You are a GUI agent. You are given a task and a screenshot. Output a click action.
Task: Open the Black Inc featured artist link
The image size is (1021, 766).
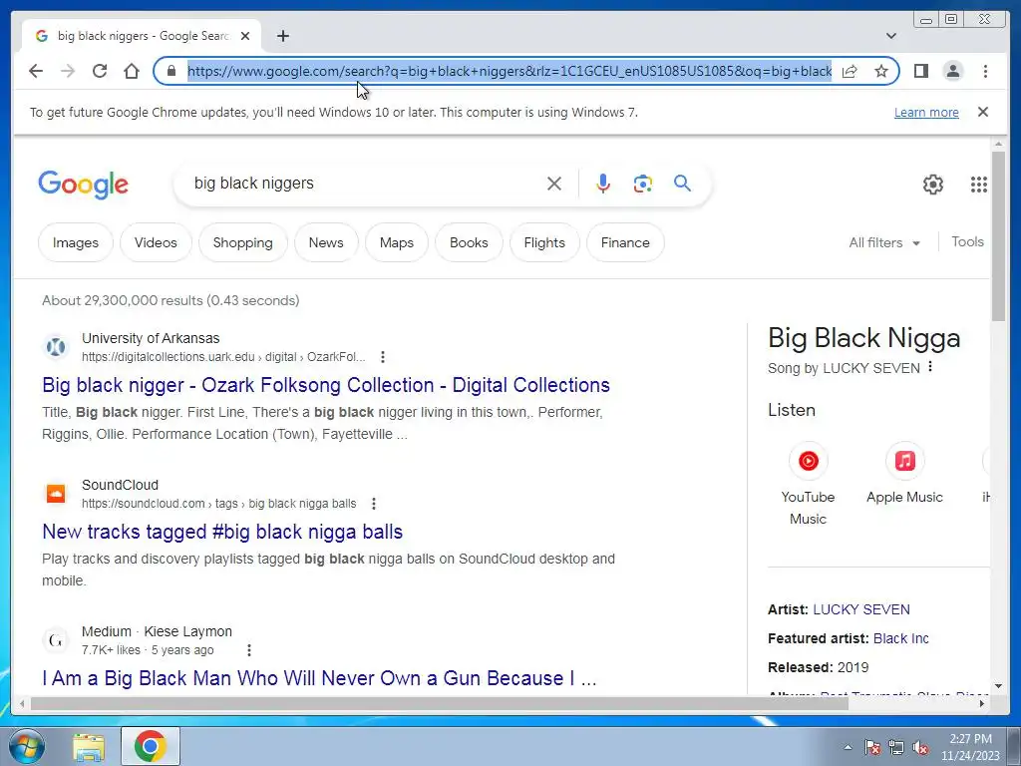901,638
